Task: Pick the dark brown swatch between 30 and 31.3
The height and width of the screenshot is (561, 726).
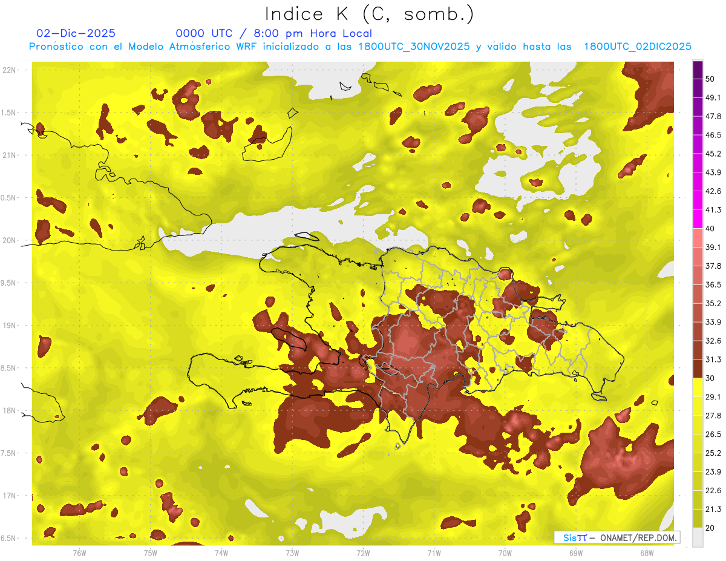Action: 698,369
